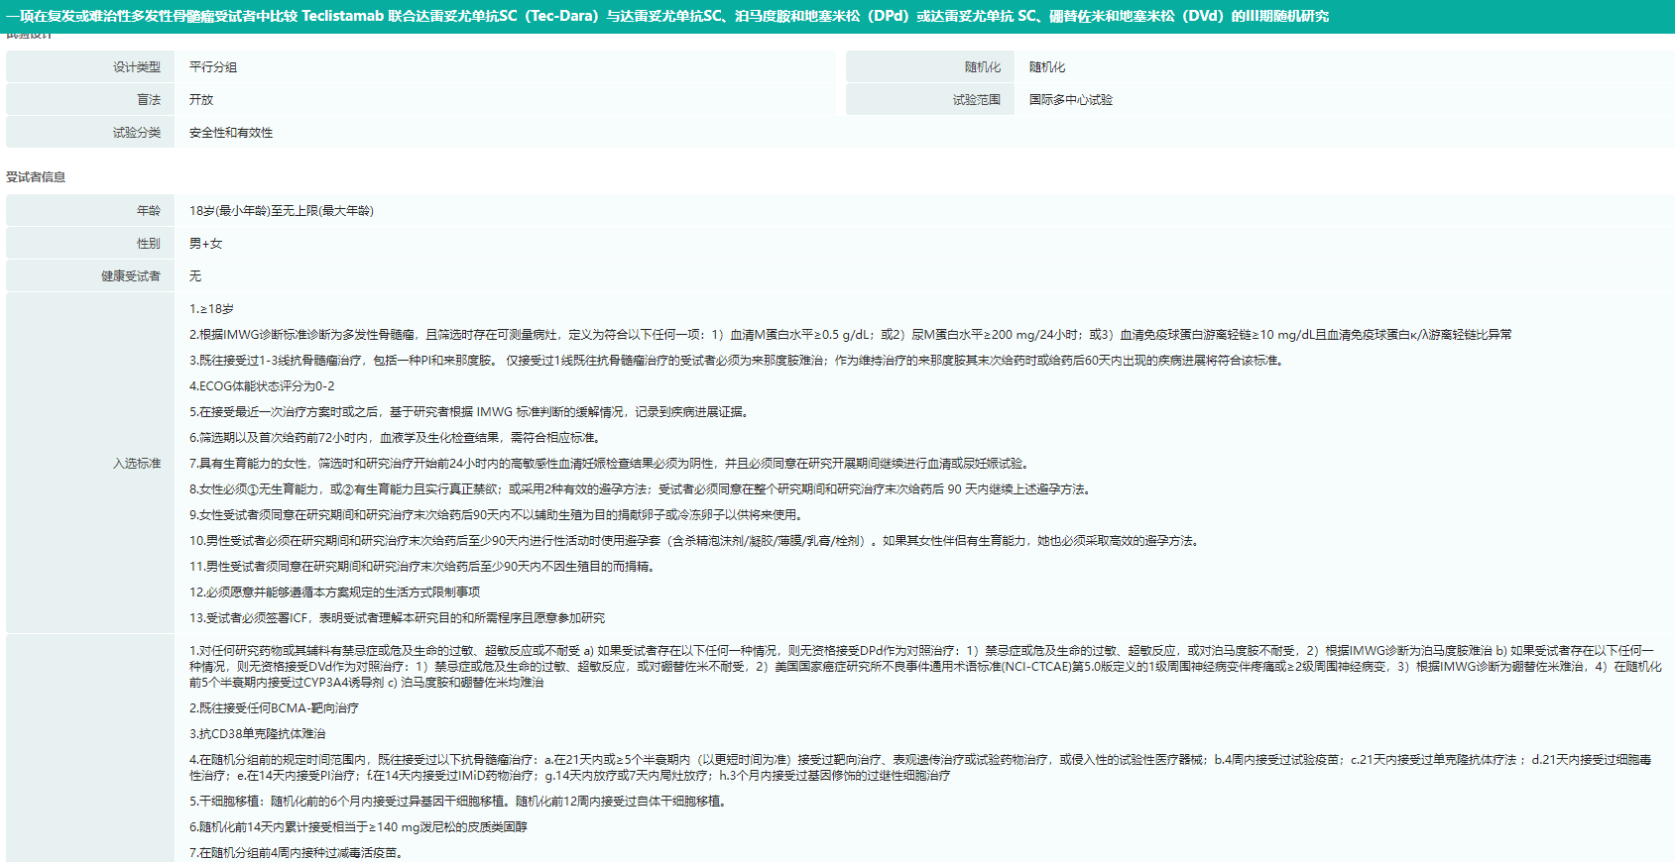Viewport: 1675px width, 862px height.
Task: Click the '受试者信息' section heading
Action: [36, 177]
